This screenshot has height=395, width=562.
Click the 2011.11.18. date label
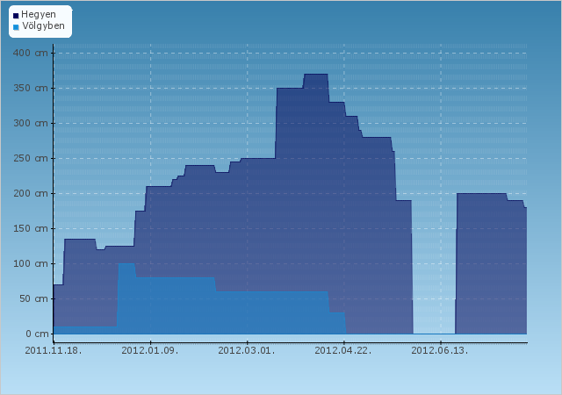(54, 350)
